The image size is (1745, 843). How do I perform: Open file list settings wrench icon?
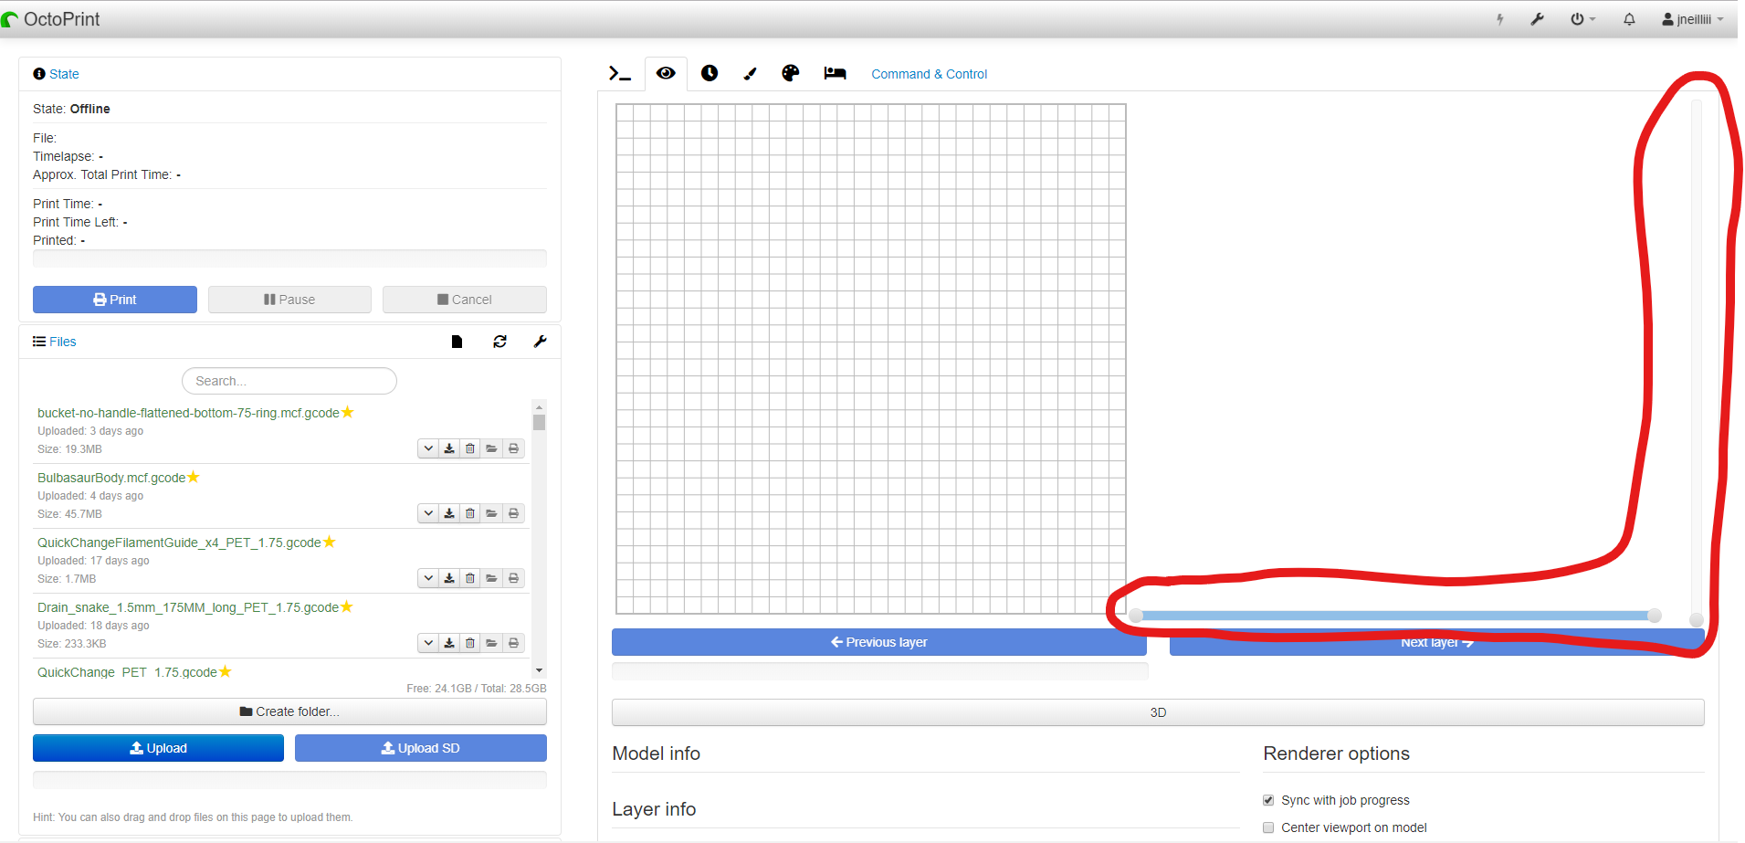click(540, 341)
